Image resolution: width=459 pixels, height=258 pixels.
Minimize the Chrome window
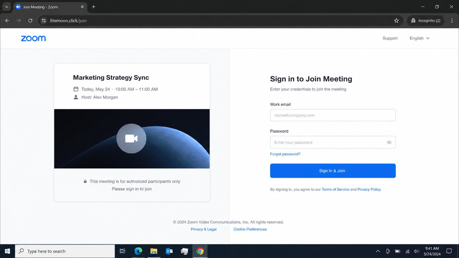pos(423,7)
